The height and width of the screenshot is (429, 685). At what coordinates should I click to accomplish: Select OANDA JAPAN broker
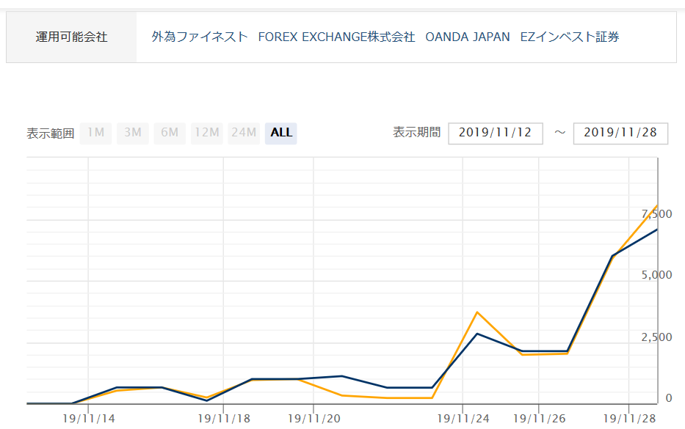467,37
